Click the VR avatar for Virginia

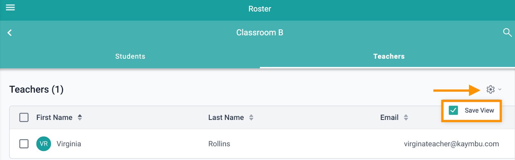click(44, 144)
